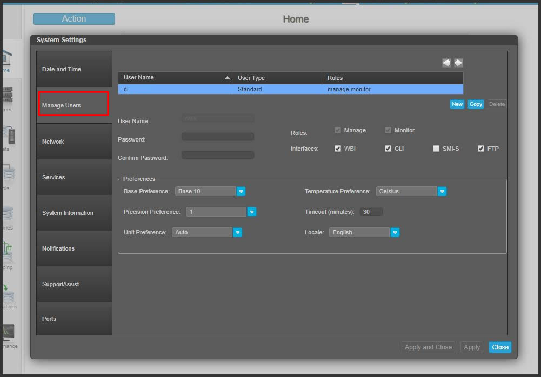This screenshot has height=377, width=541.
Task: Click the Apply button
Action: click(x=472, y=347)
